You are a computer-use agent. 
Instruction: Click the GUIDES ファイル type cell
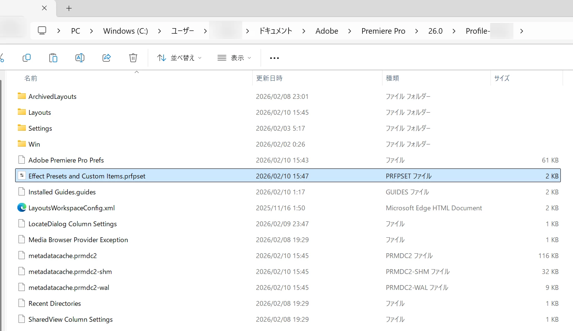[x=407, y=192]
